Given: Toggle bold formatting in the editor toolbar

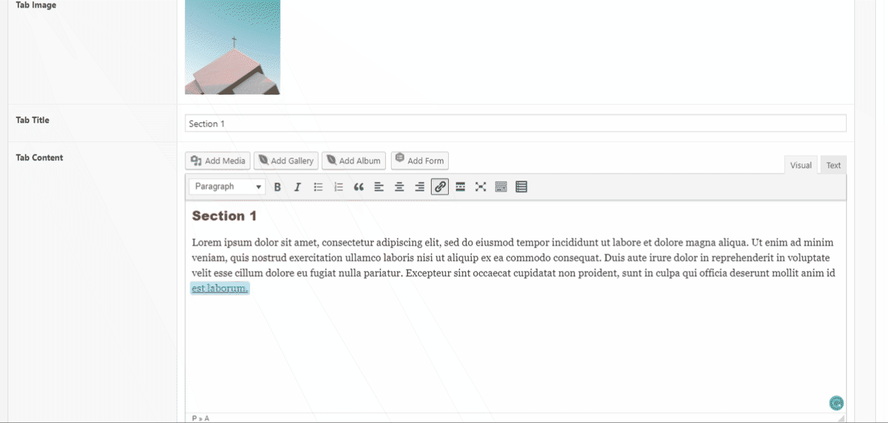Looking at the screenshot, I should point(277,187).
